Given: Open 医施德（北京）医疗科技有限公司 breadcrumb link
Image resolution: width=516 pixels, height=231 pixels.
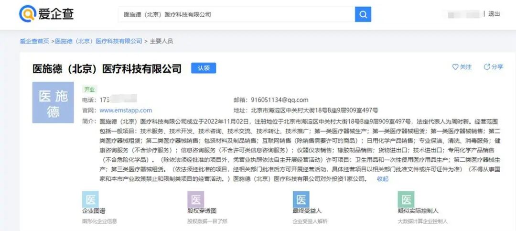Looking at the screenshot, I should click(99, 41).
